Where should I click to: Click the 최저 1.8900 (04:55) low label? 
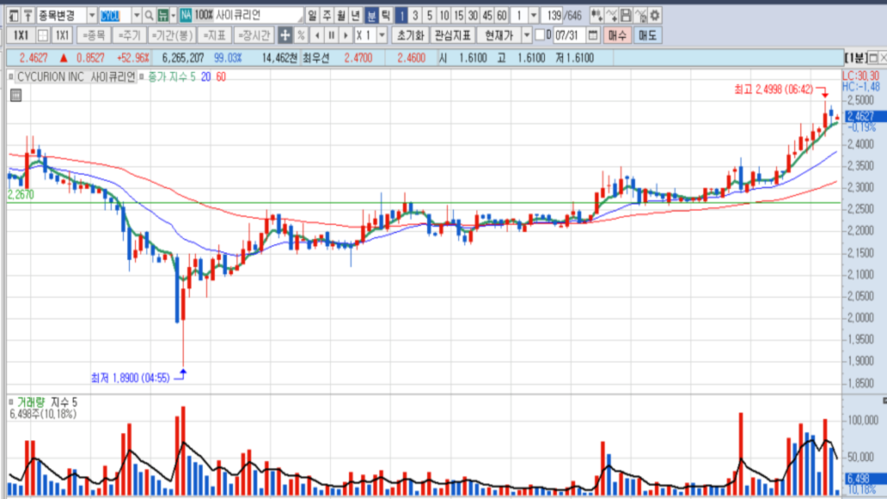pos(130,378)
